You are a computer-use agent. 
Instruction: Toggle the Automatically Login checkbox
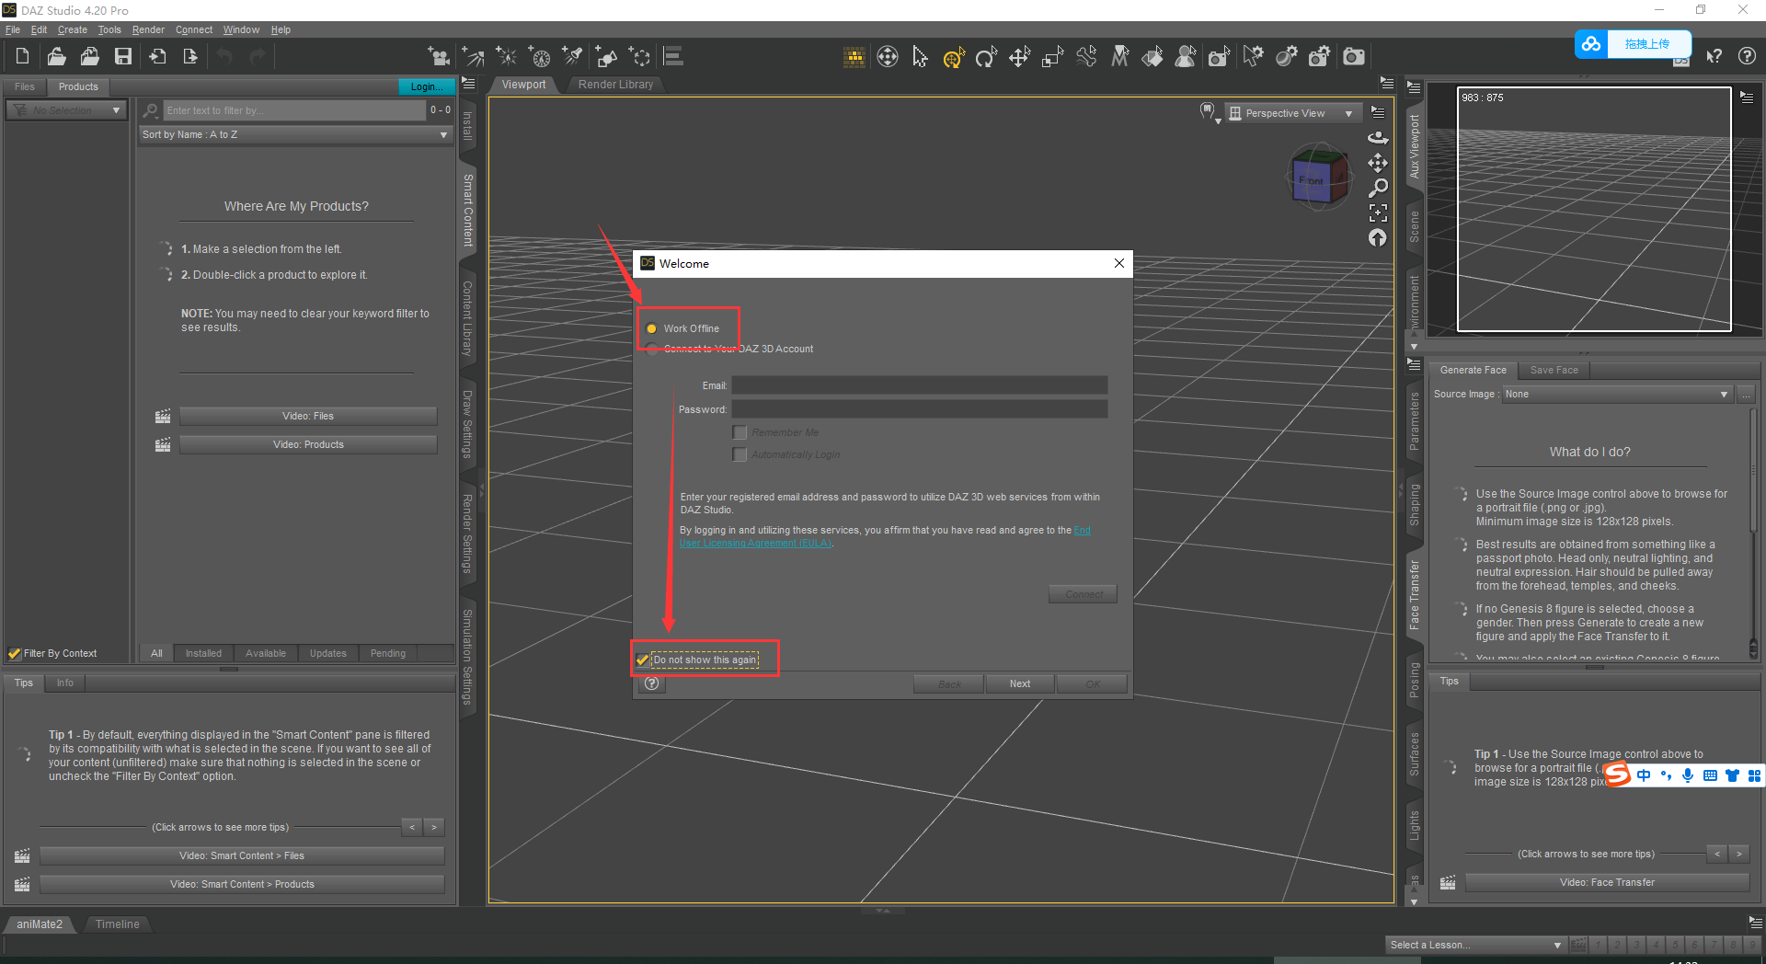click(740, 454)
